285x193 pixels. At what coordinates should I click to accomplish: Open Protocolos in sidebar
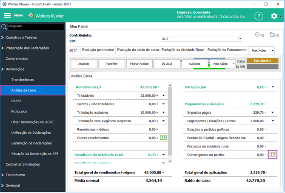click(x=19, y=112)
